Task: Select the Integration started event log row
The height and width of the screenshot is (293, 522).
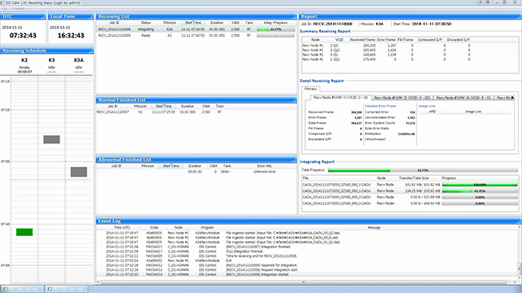Action: (307, 274)
